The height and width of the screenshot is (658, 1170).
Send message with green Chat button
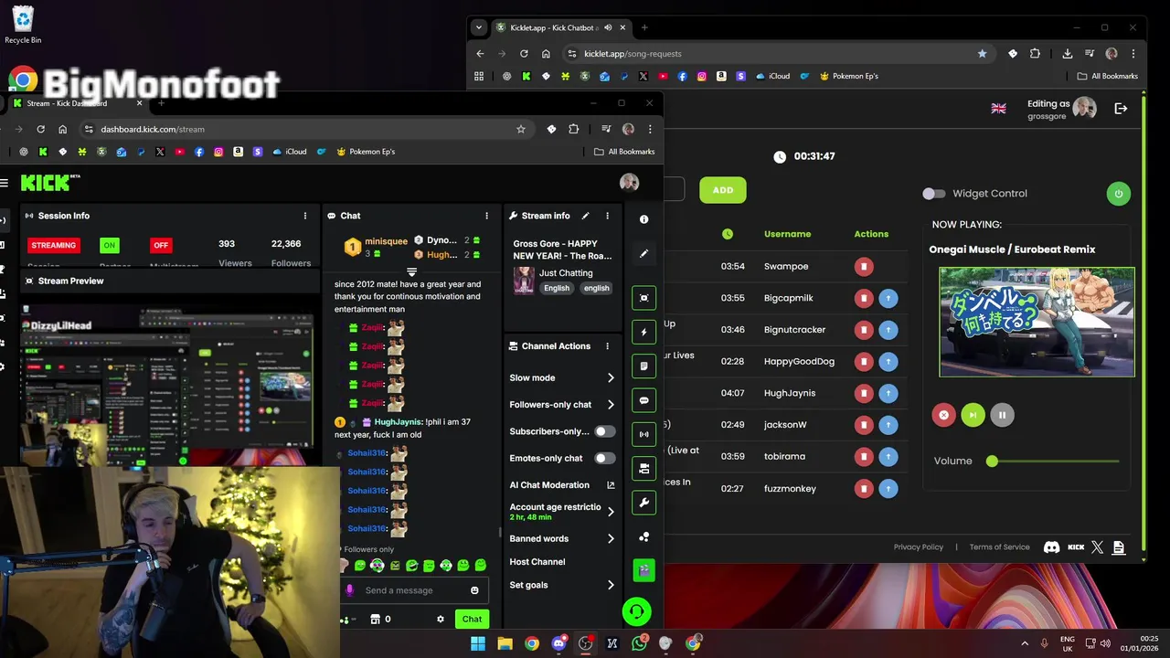[x=472, y=619]
